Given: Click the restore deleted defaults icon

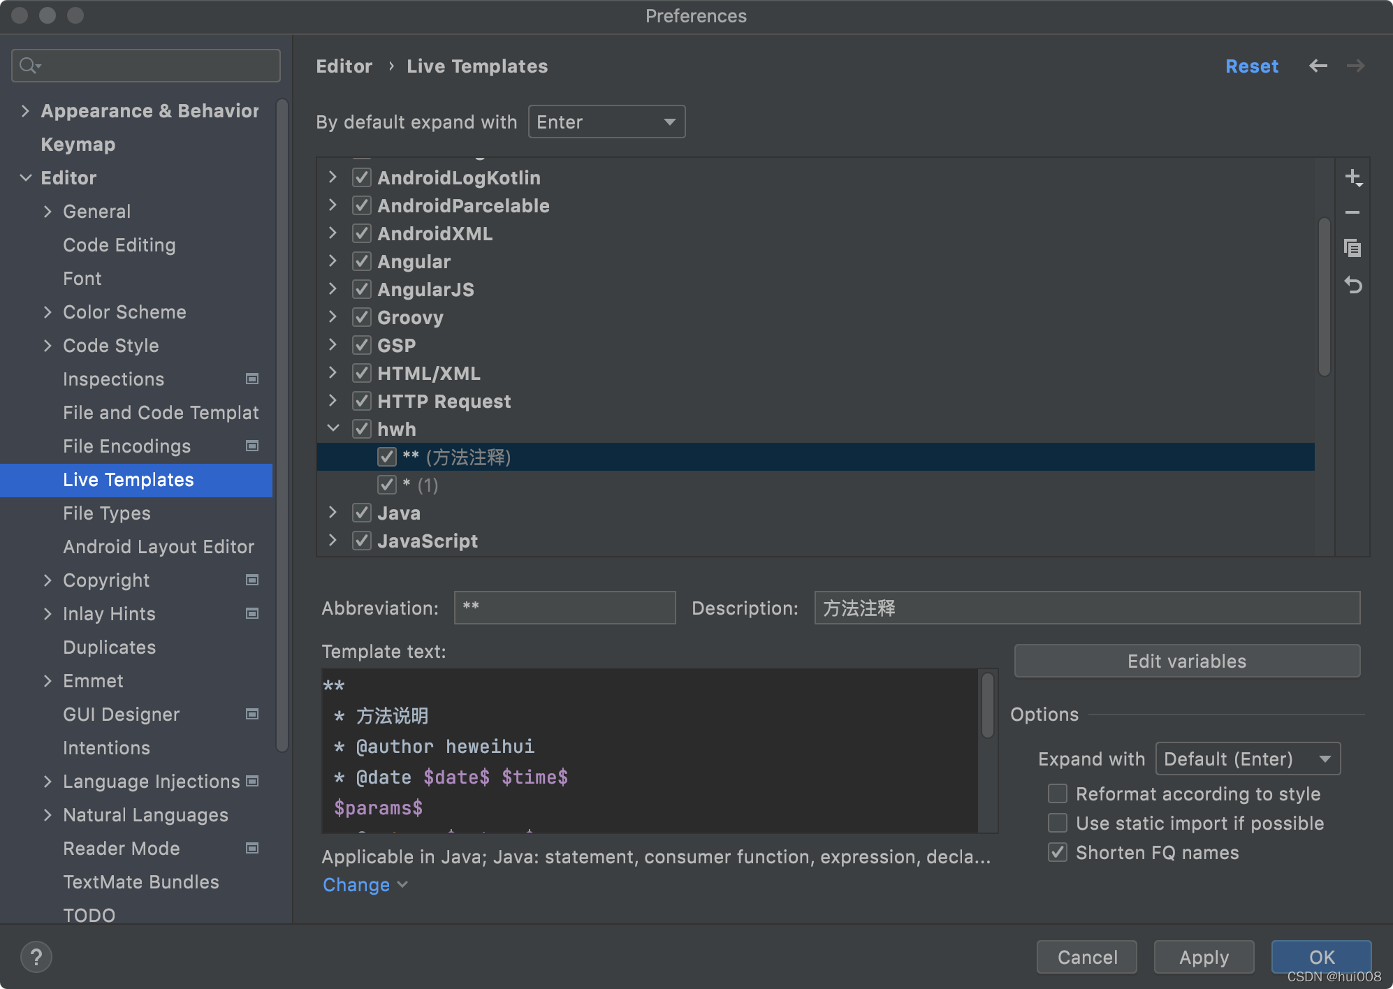Looking at the screenshot, I should 1353,285.
